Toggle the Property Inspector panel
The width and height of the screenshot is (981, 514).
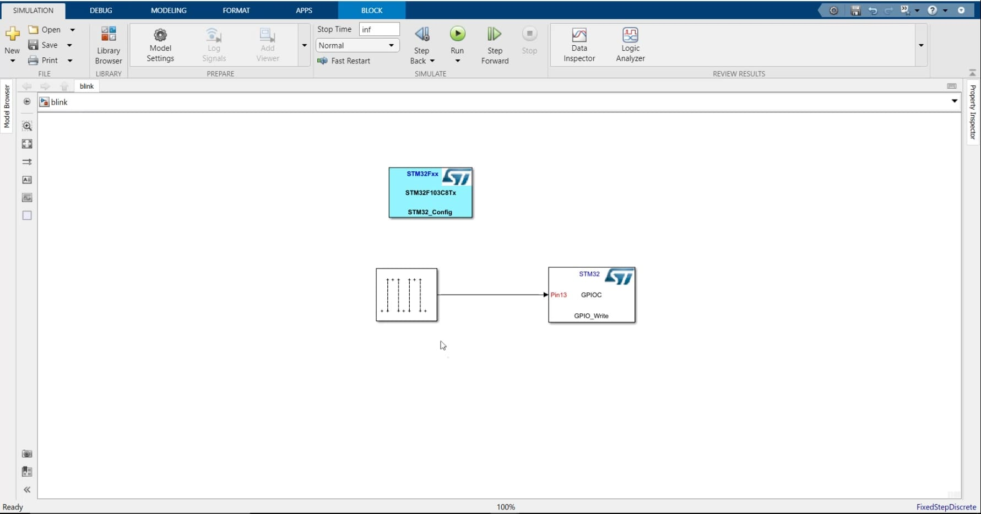[973, 113]
